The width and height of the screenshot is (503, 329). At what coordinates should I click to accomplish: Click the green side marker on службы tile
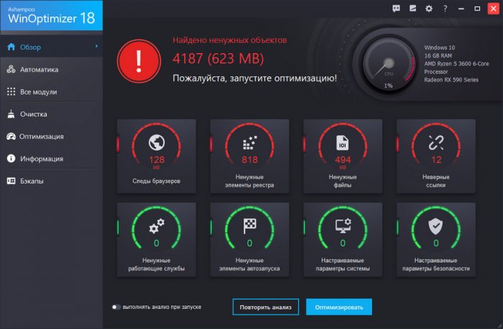point(118,227)
